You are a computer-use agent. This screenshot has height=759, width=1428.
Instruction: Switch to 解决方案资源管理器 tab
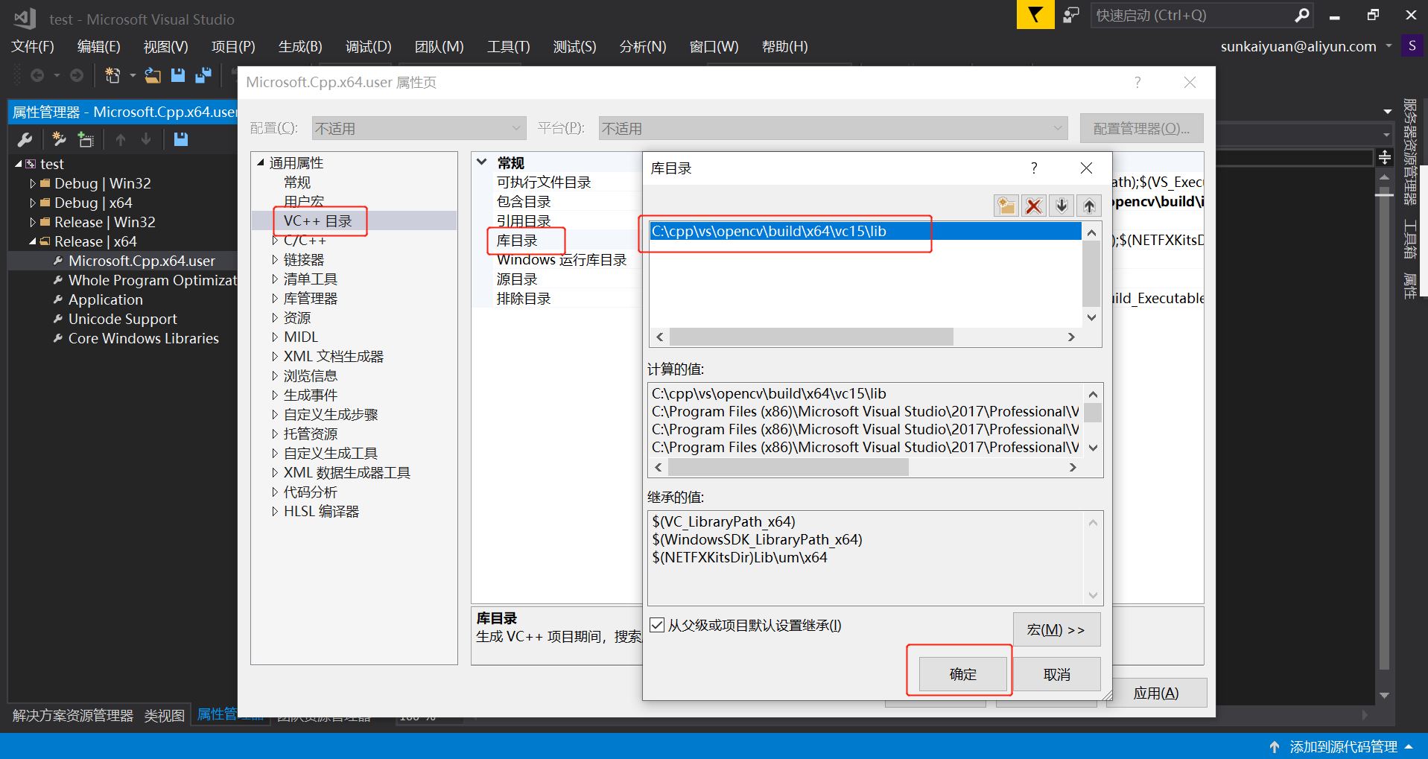[x=73, y=715]
